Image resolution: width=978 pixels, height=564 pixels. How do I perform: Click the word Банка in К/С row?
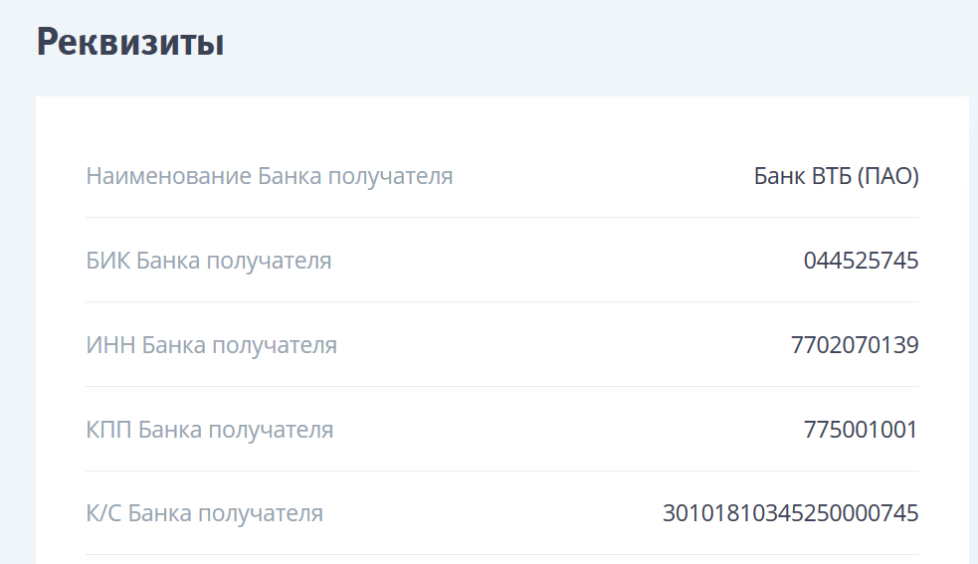160,514
